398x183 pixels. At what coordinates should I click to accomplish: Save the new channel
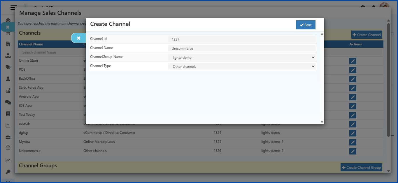point(306,25)
